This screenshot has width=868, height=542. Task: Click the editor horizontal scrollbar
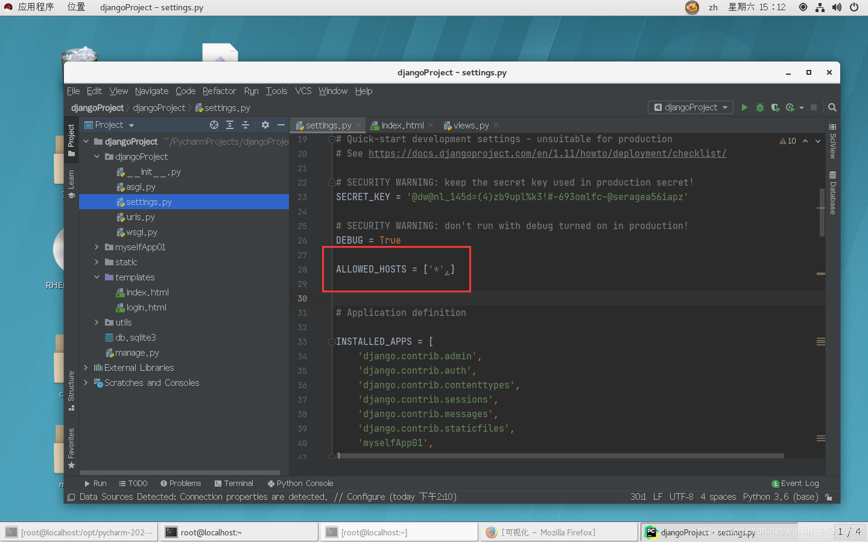tap(561, 456)
